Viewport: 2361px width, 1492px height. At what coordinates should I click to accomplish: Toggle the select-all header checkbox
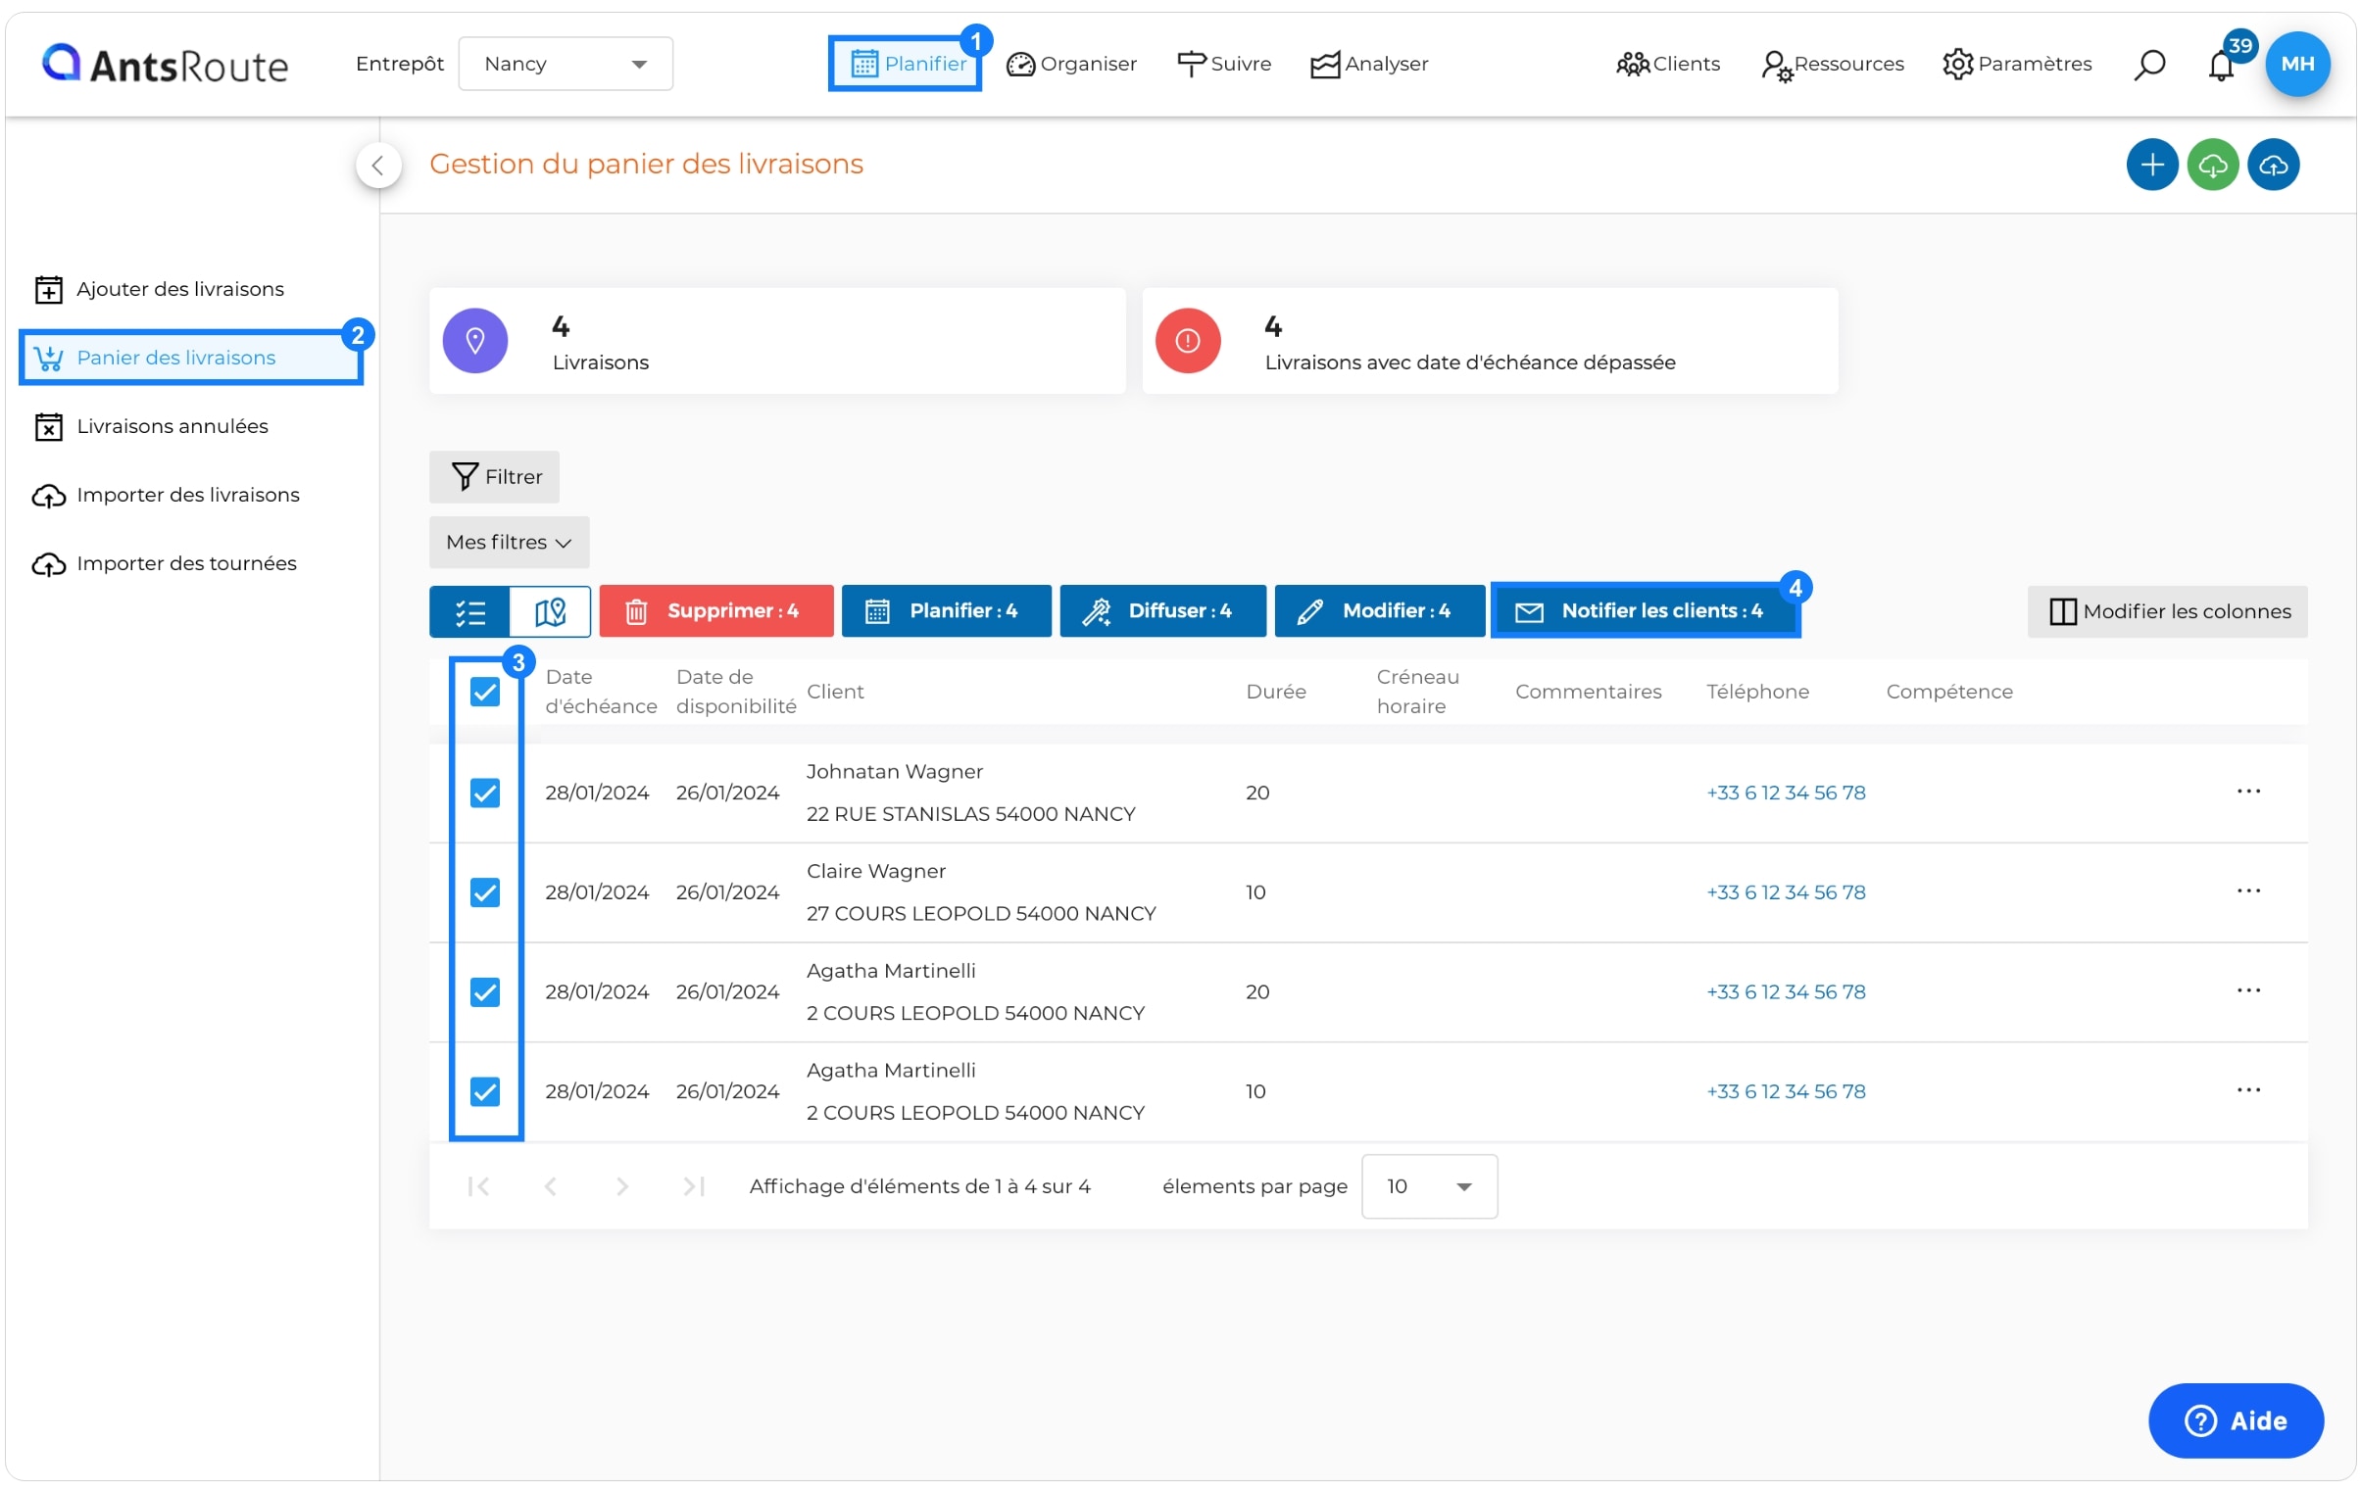click(485, 692)
